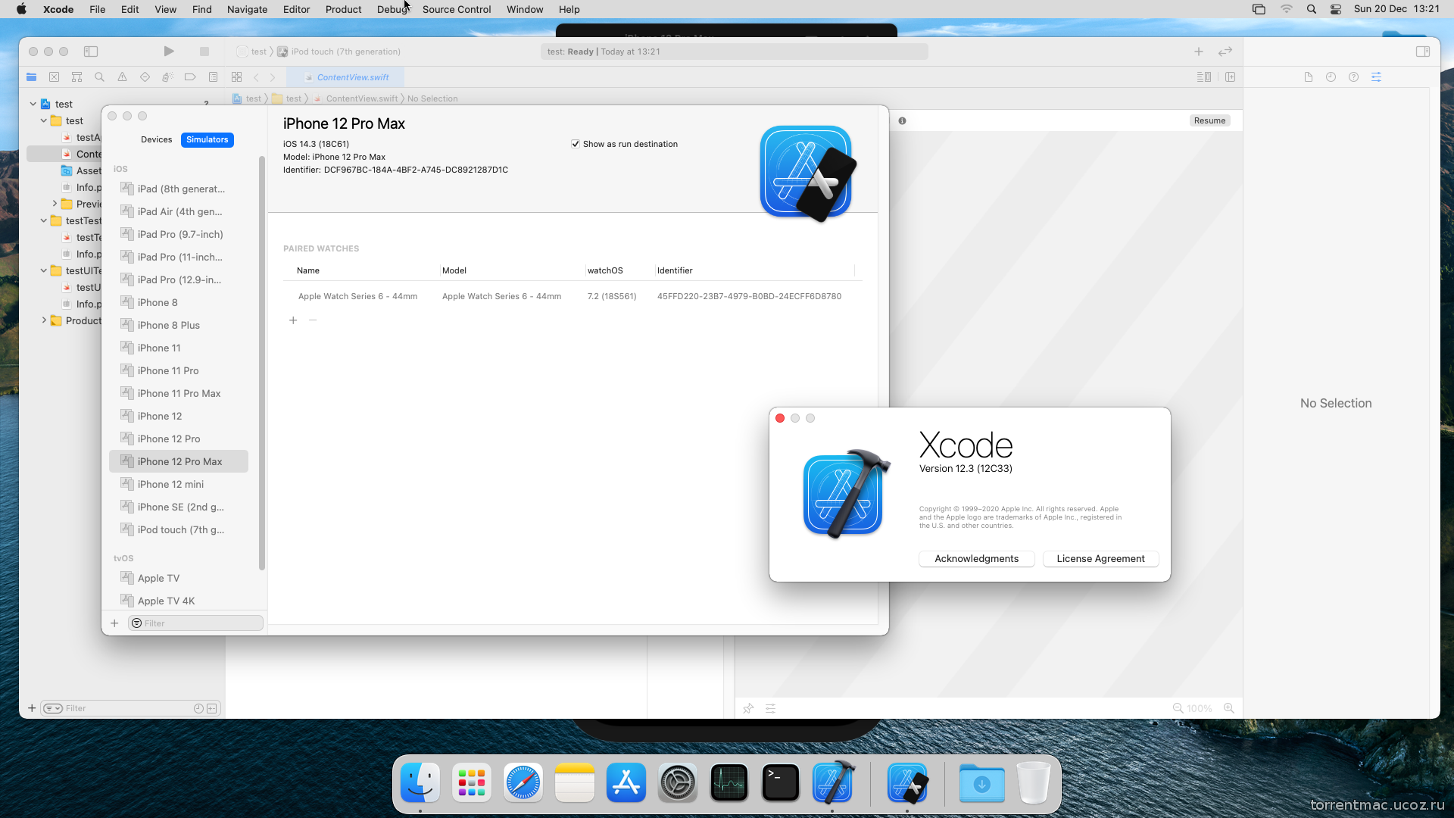
Task: Zoom out the preview canvas
Action: (1178, 708)
